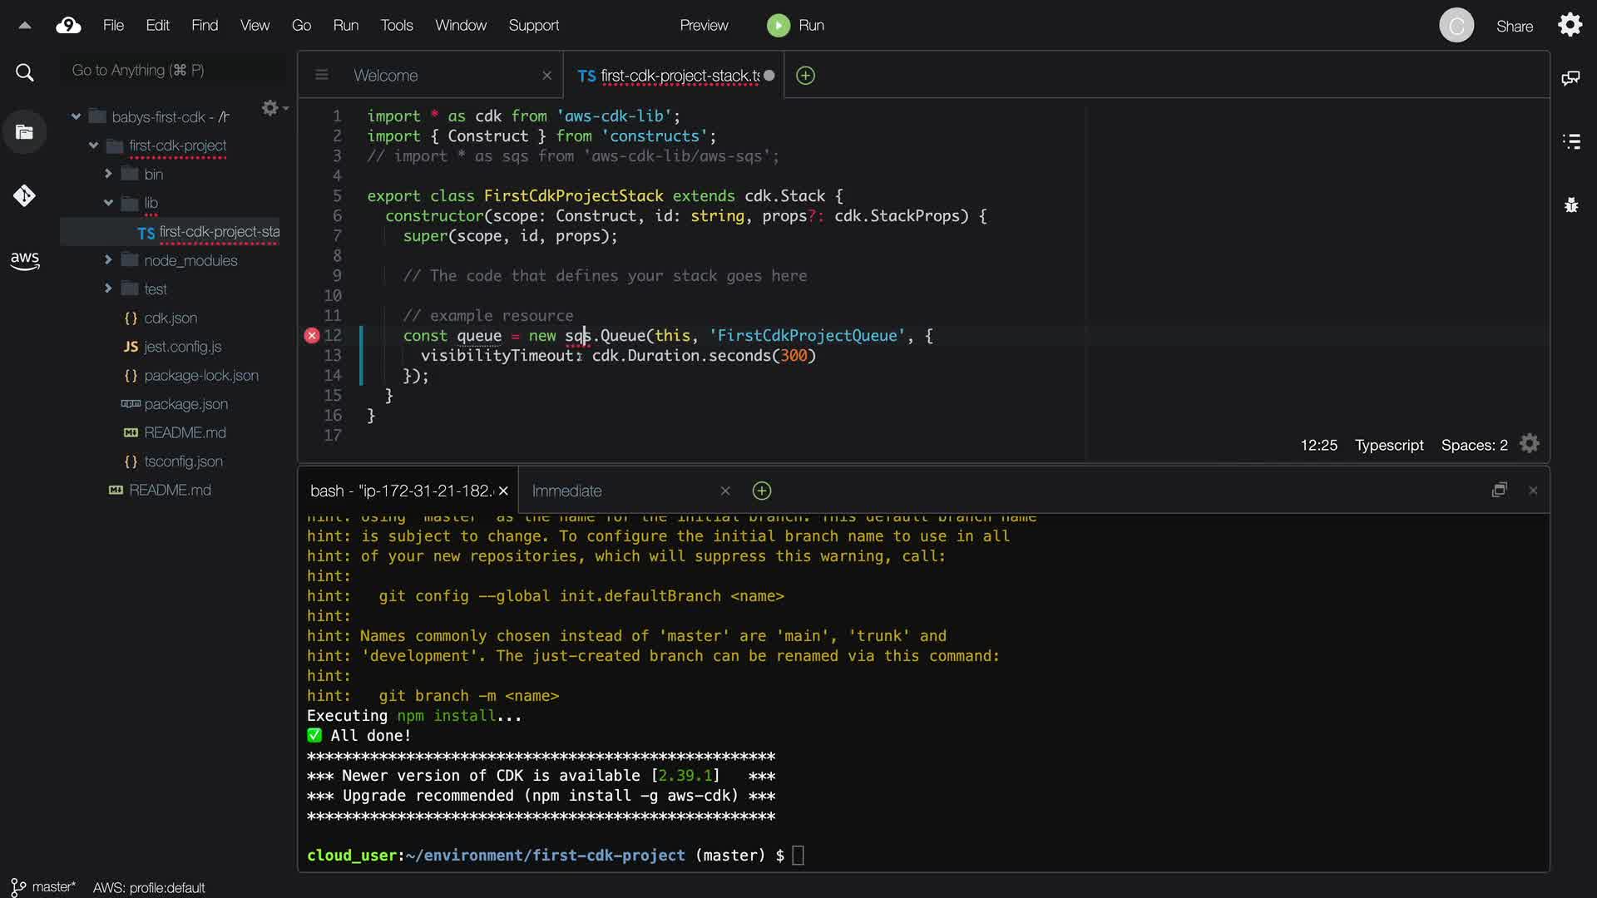Screen dimensions: 1597x898
Task: Click the error breakpoint marker on line 12
Action: pyautogui.click(x=312, y=336)
